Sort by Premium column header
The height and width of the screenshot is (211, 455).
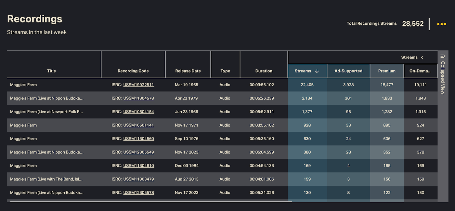pyautogui.click(x=387, y=71)
